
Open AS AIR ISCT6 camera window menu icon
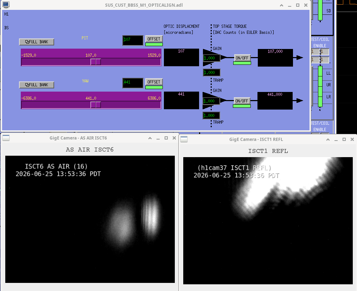point(6,138)
